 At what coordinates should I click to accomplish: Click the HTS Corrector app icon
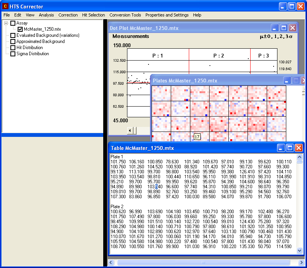click(5, 6)
